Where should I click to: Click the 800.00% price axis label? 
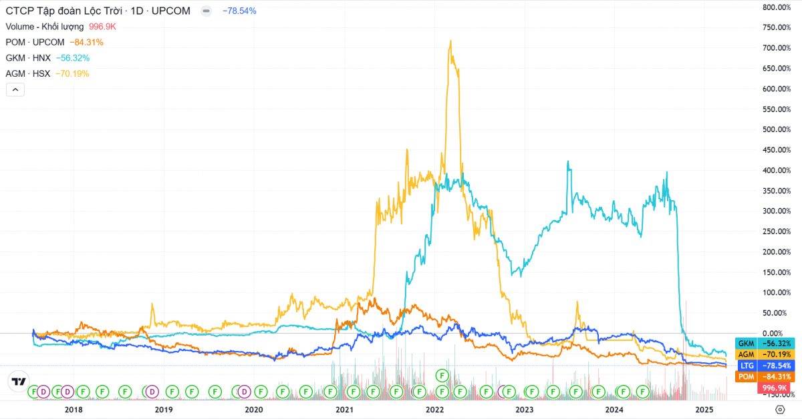click(x=777, y=7)
